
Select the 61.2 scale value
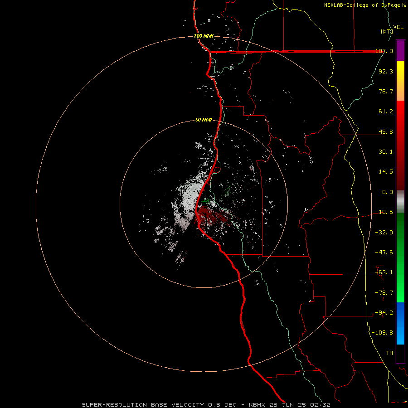[x=386, y=112]
